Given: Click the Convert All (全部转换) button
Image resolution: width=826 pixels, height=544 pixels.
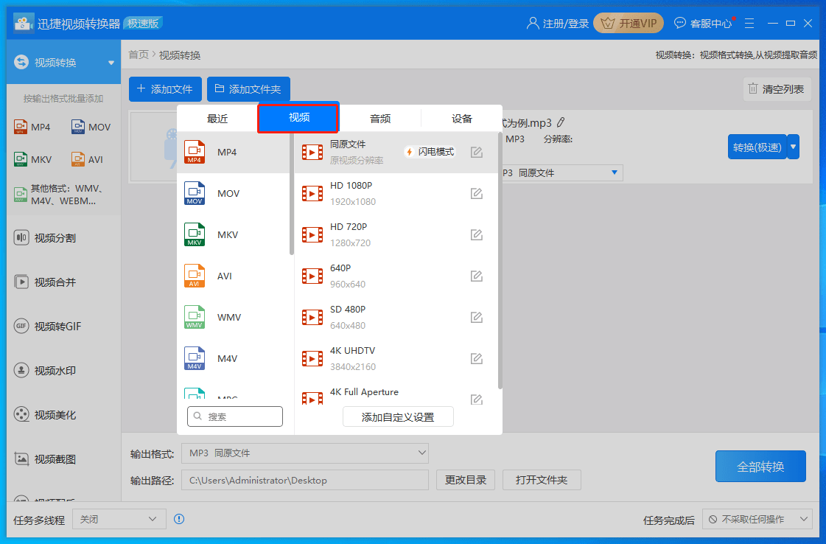Looking at the screenshot, I should point(760,467).
